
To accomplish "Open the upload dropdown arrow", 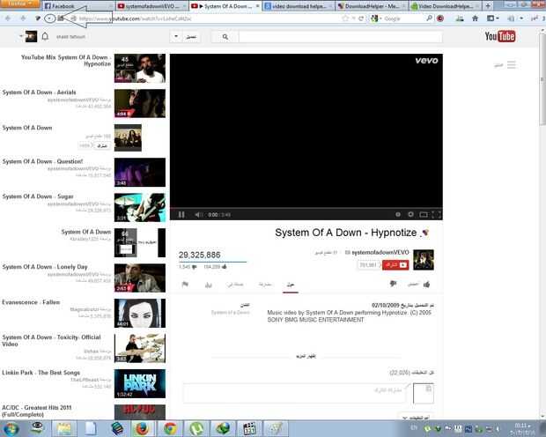I will click(176, 36).
